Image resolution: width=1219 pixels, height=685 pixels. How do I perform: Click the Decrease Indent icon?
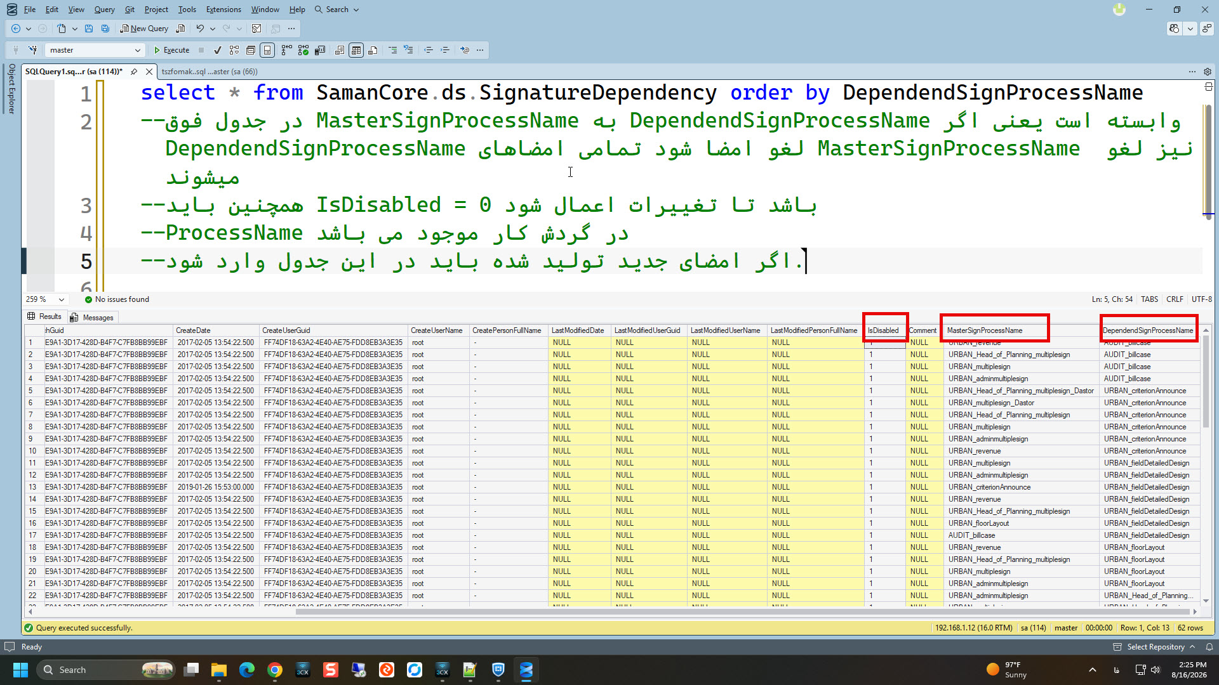pyautogui.click(x=429, y=50)
